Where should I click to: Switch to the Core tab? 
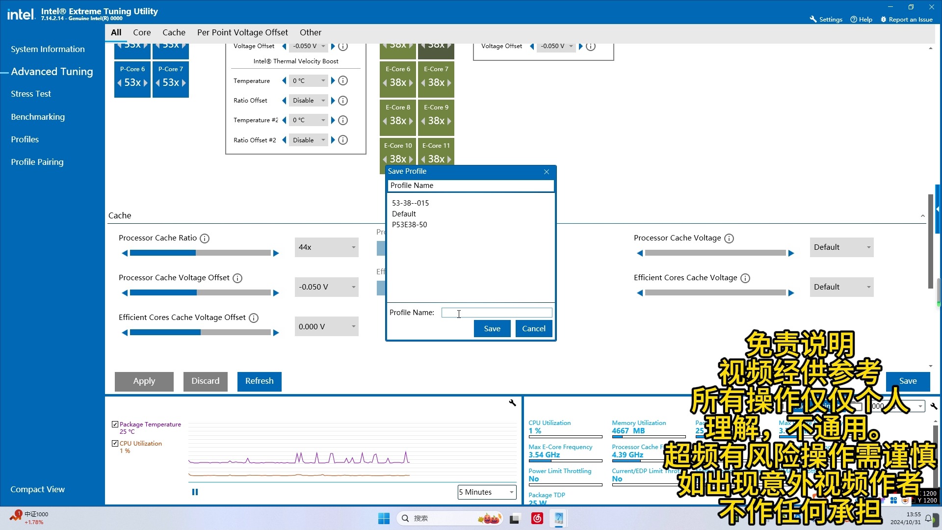[x=142, y=32]
